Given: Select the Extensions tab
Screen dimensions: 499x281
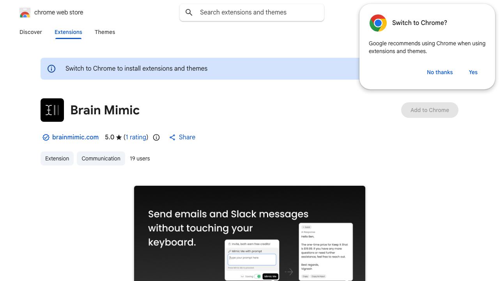Looking at the screenshot, I should click(x=68, y=32).
